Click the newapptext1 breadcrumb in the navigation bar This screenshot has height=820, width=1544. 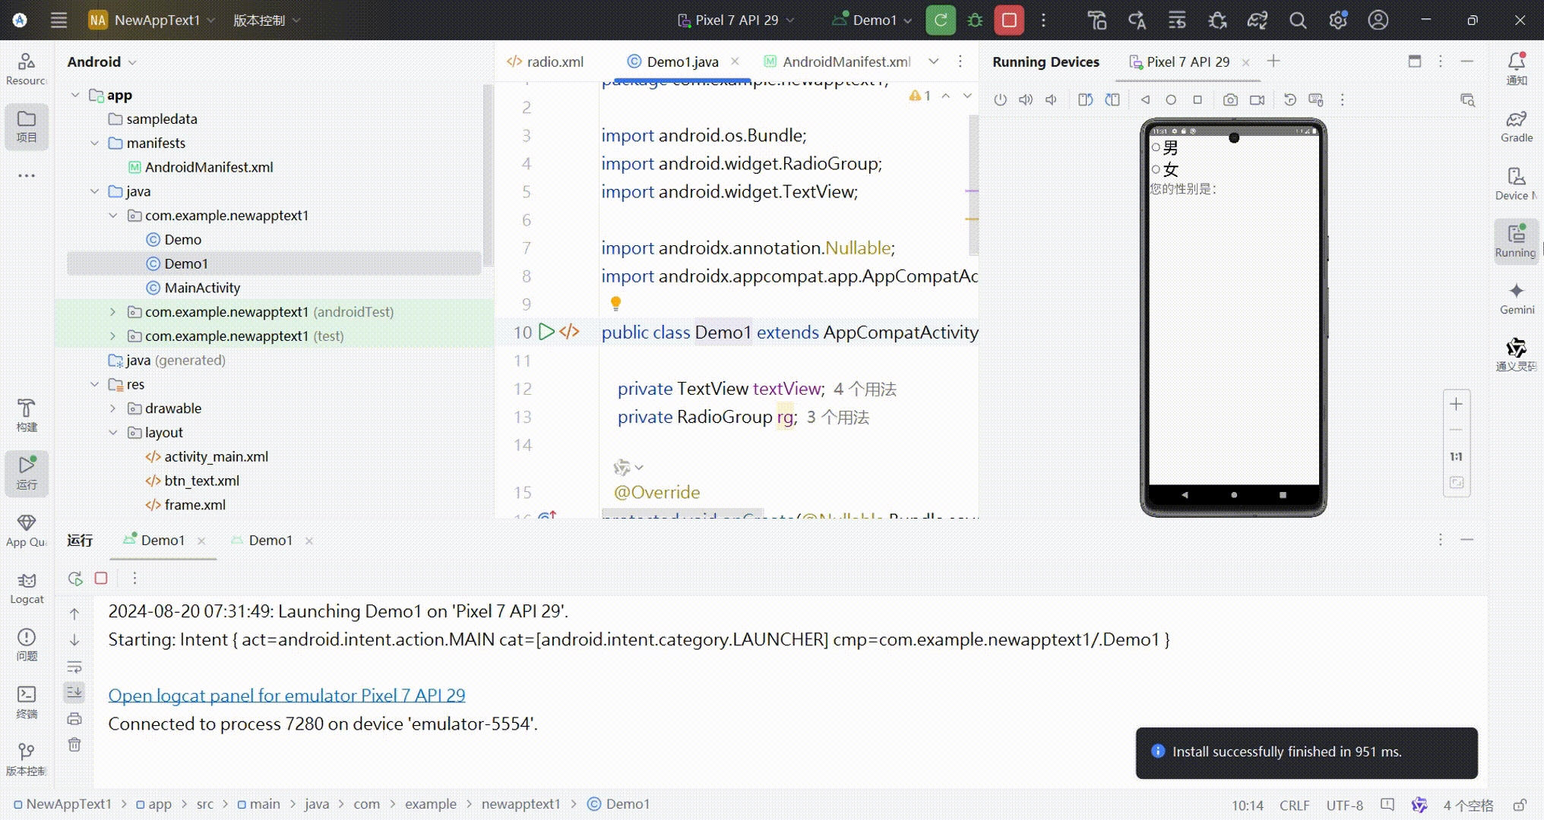click(520, 804)
